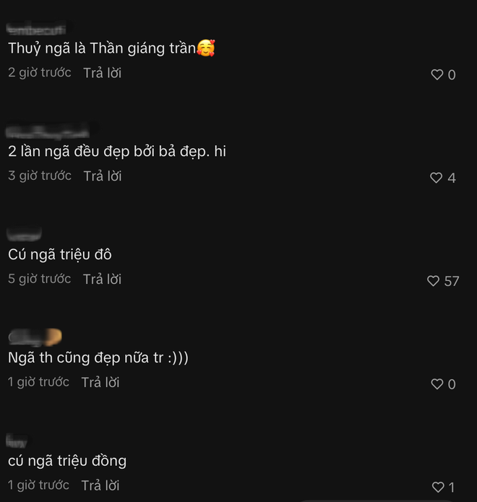The image size is (477, 502).
Task: Open the profile of the first commenter
Action: pos(36,30)
